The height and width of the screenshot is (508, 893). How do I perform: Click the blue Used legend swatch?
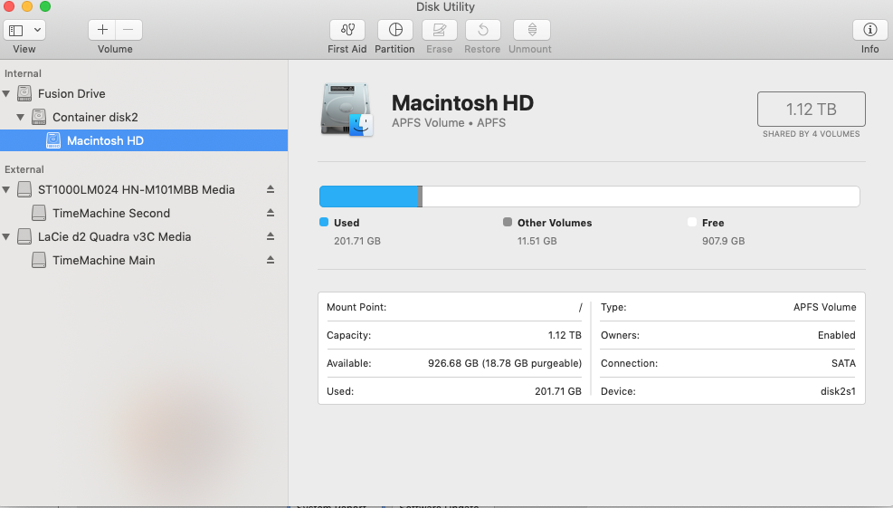pos(324,222)
